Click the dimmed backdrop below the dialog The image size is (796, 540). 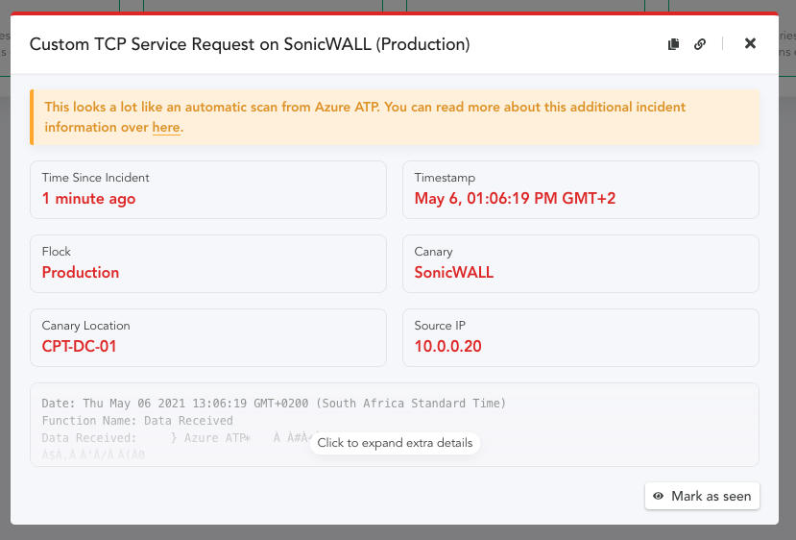tap(398, 532)
